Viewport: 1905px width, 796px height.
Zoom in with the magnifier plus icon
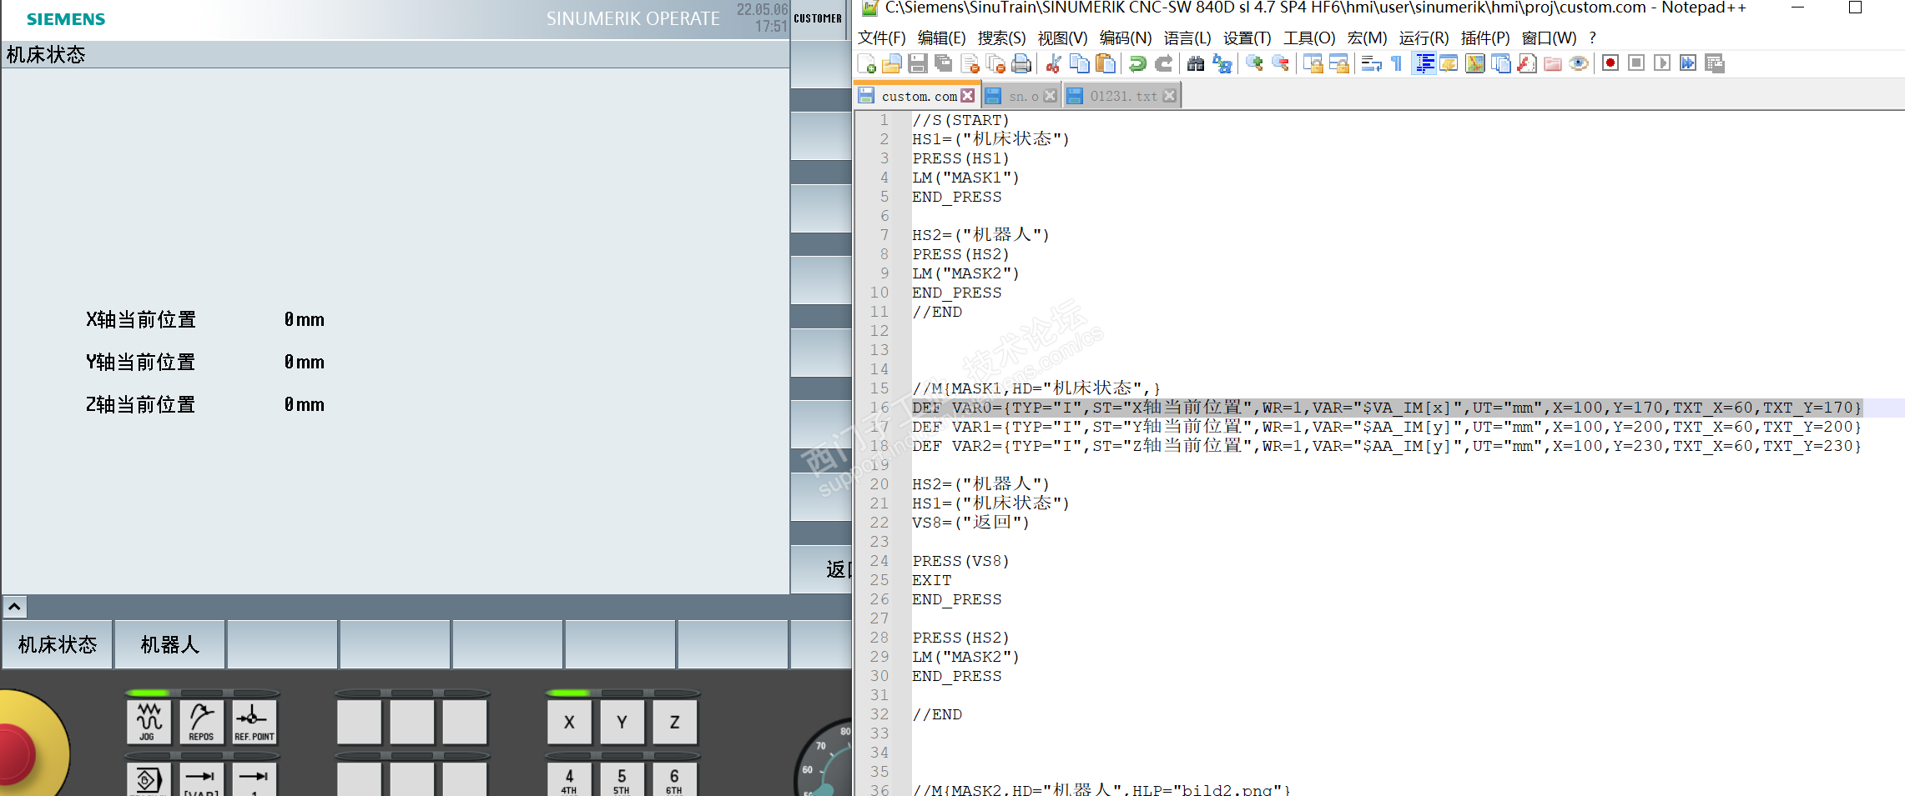(1254, 64)
